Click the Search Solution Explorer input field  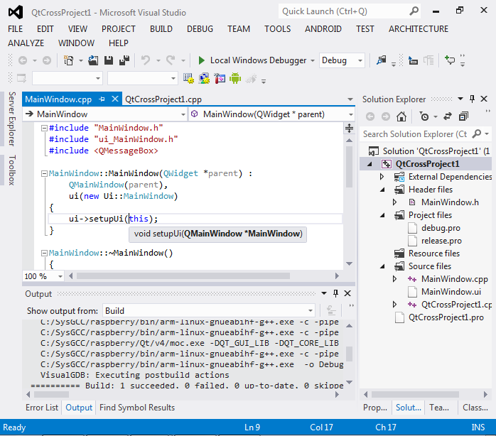[414, 134]
